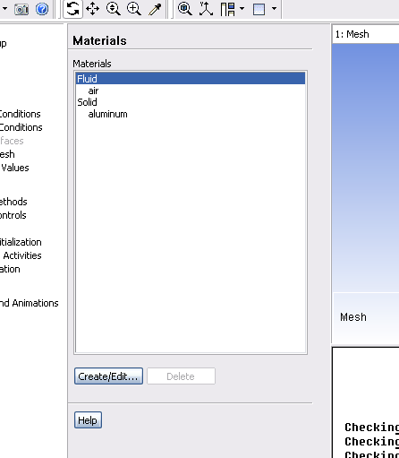Click the grayed-out Mesh Interfaces item

point(12,141)
